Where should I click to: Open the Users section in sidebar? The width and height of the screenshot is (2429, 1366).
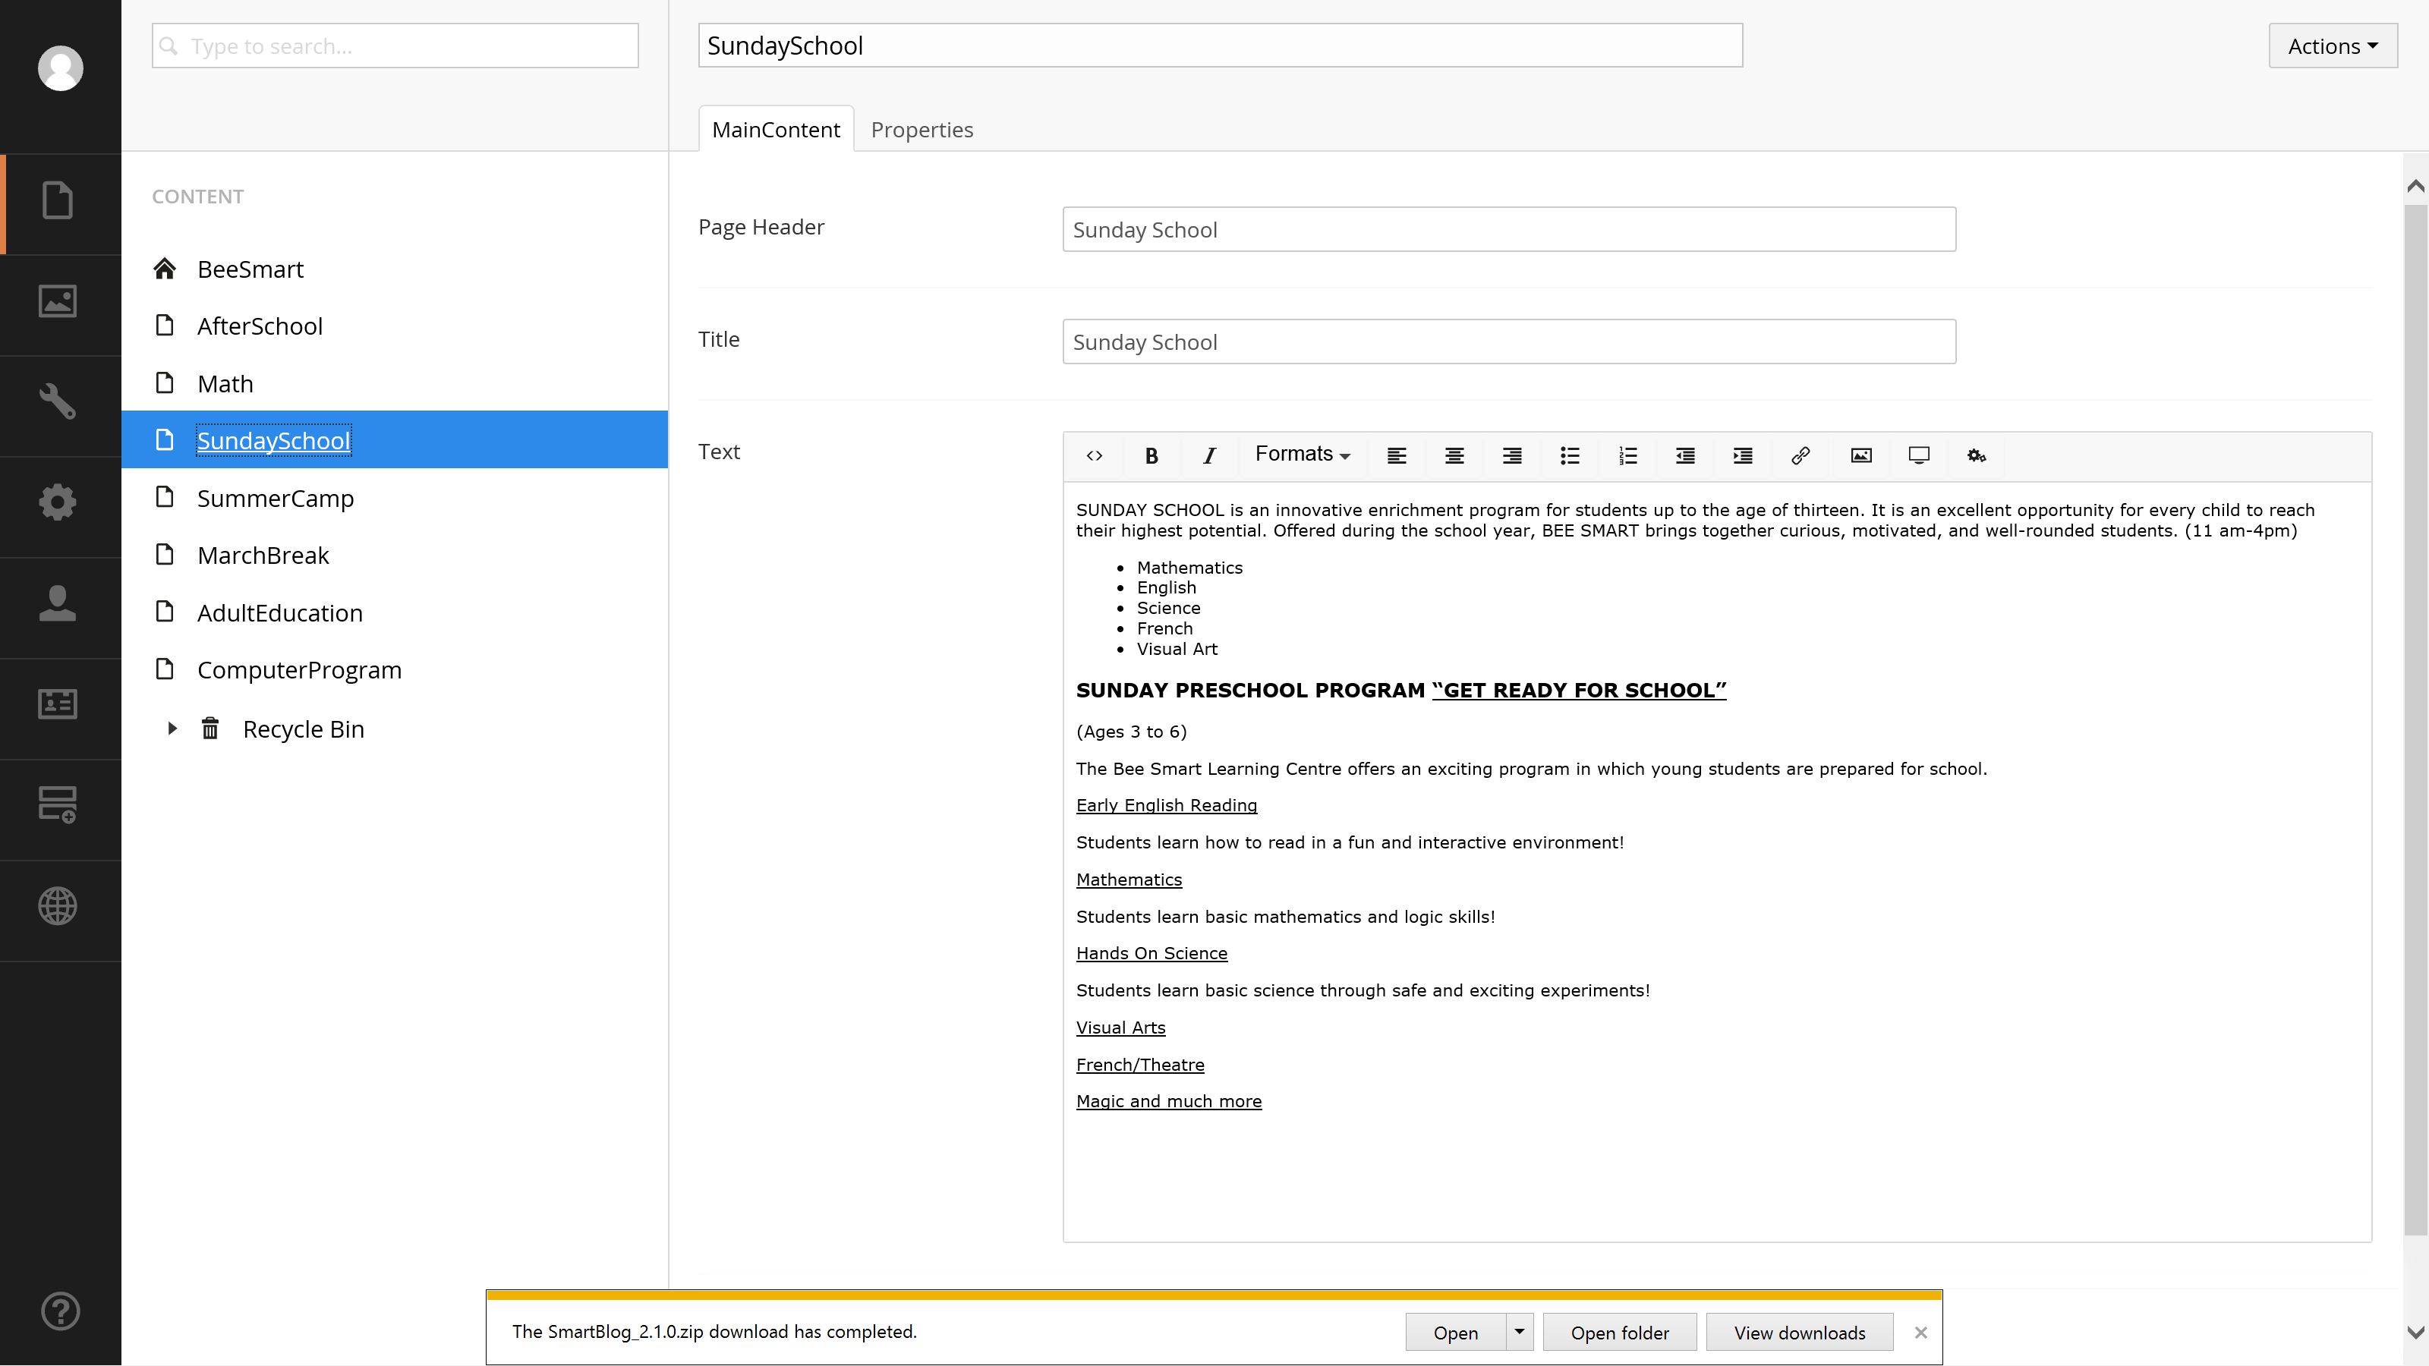pos(58,603)
